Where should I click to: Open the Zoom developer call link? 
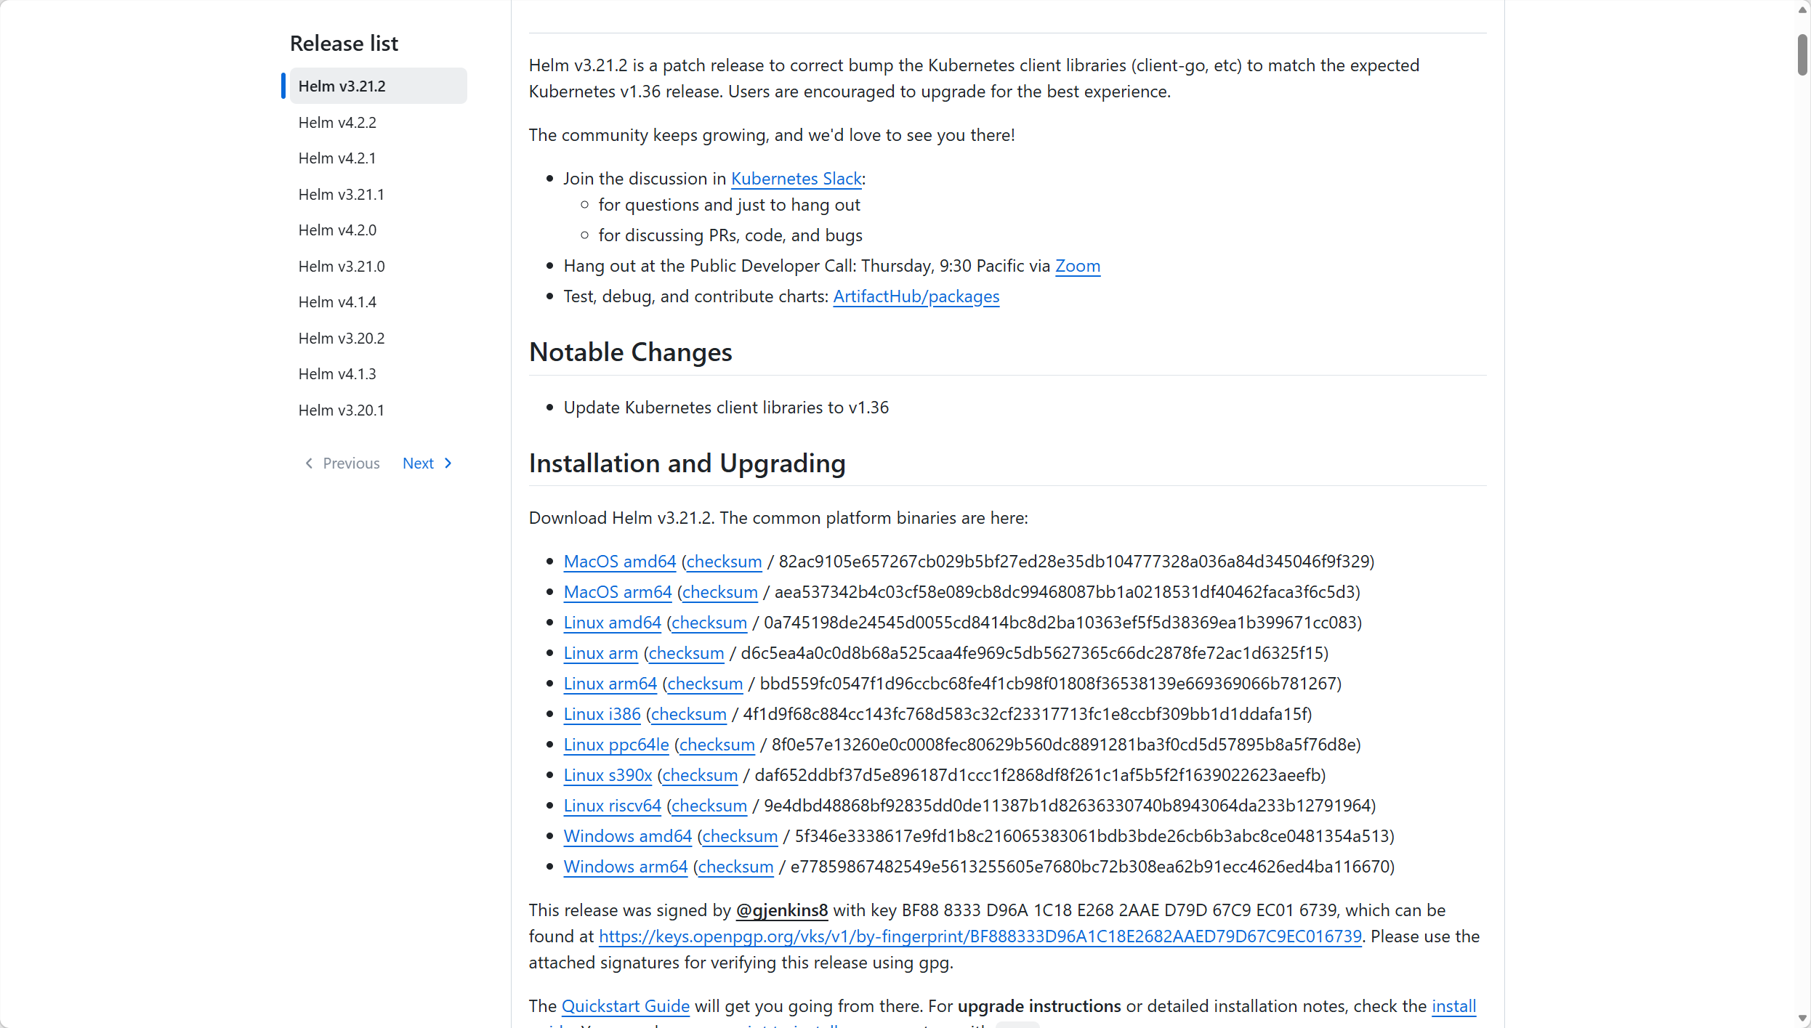(x=1078, y=265)
